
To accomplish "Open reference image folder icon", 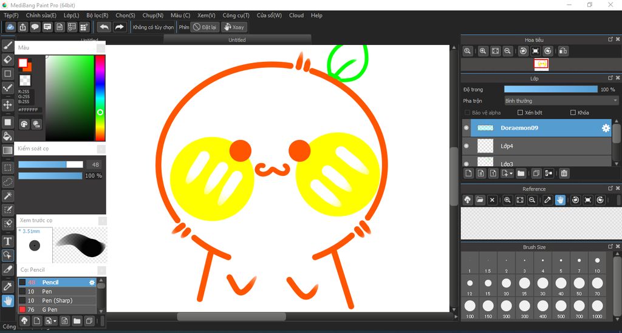I will click(480, 200).
